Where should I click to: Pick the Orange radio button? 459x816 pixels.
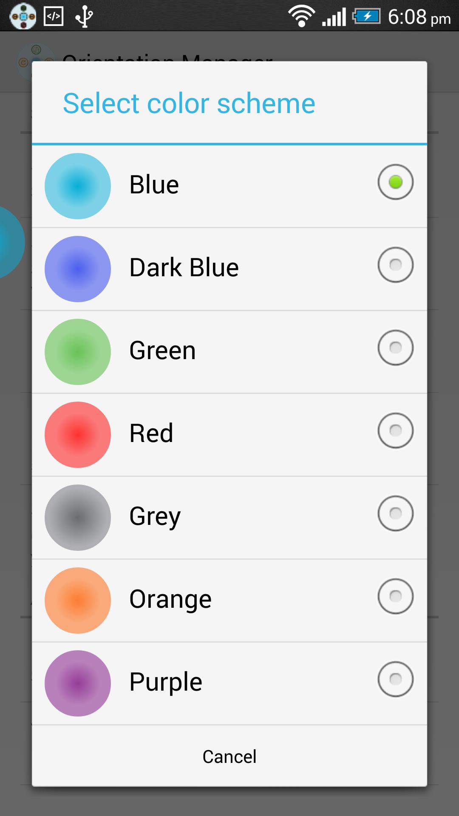pyautogui.click(x=395, y=596)
